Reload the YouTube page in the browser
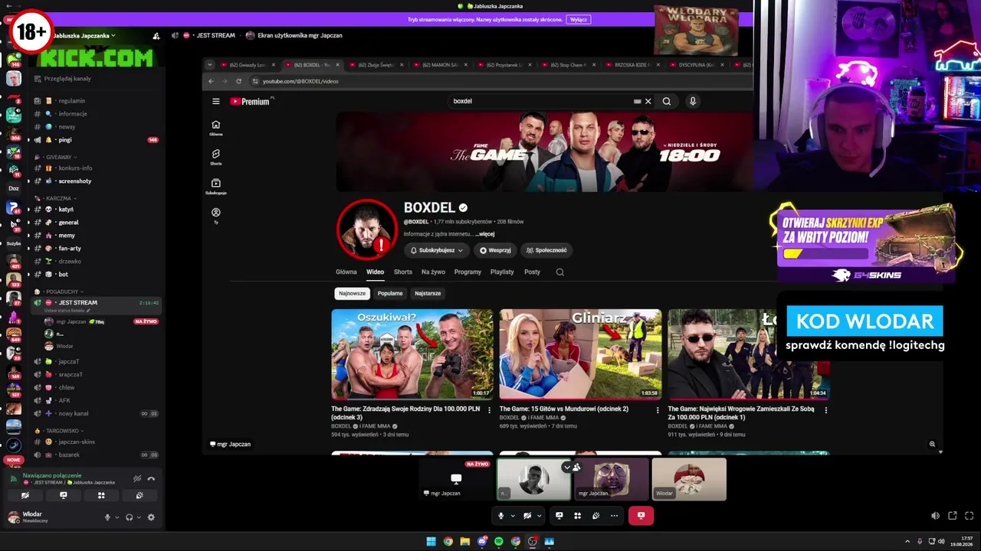Viewport: 981px width, 551px height. tap(239, 81)
